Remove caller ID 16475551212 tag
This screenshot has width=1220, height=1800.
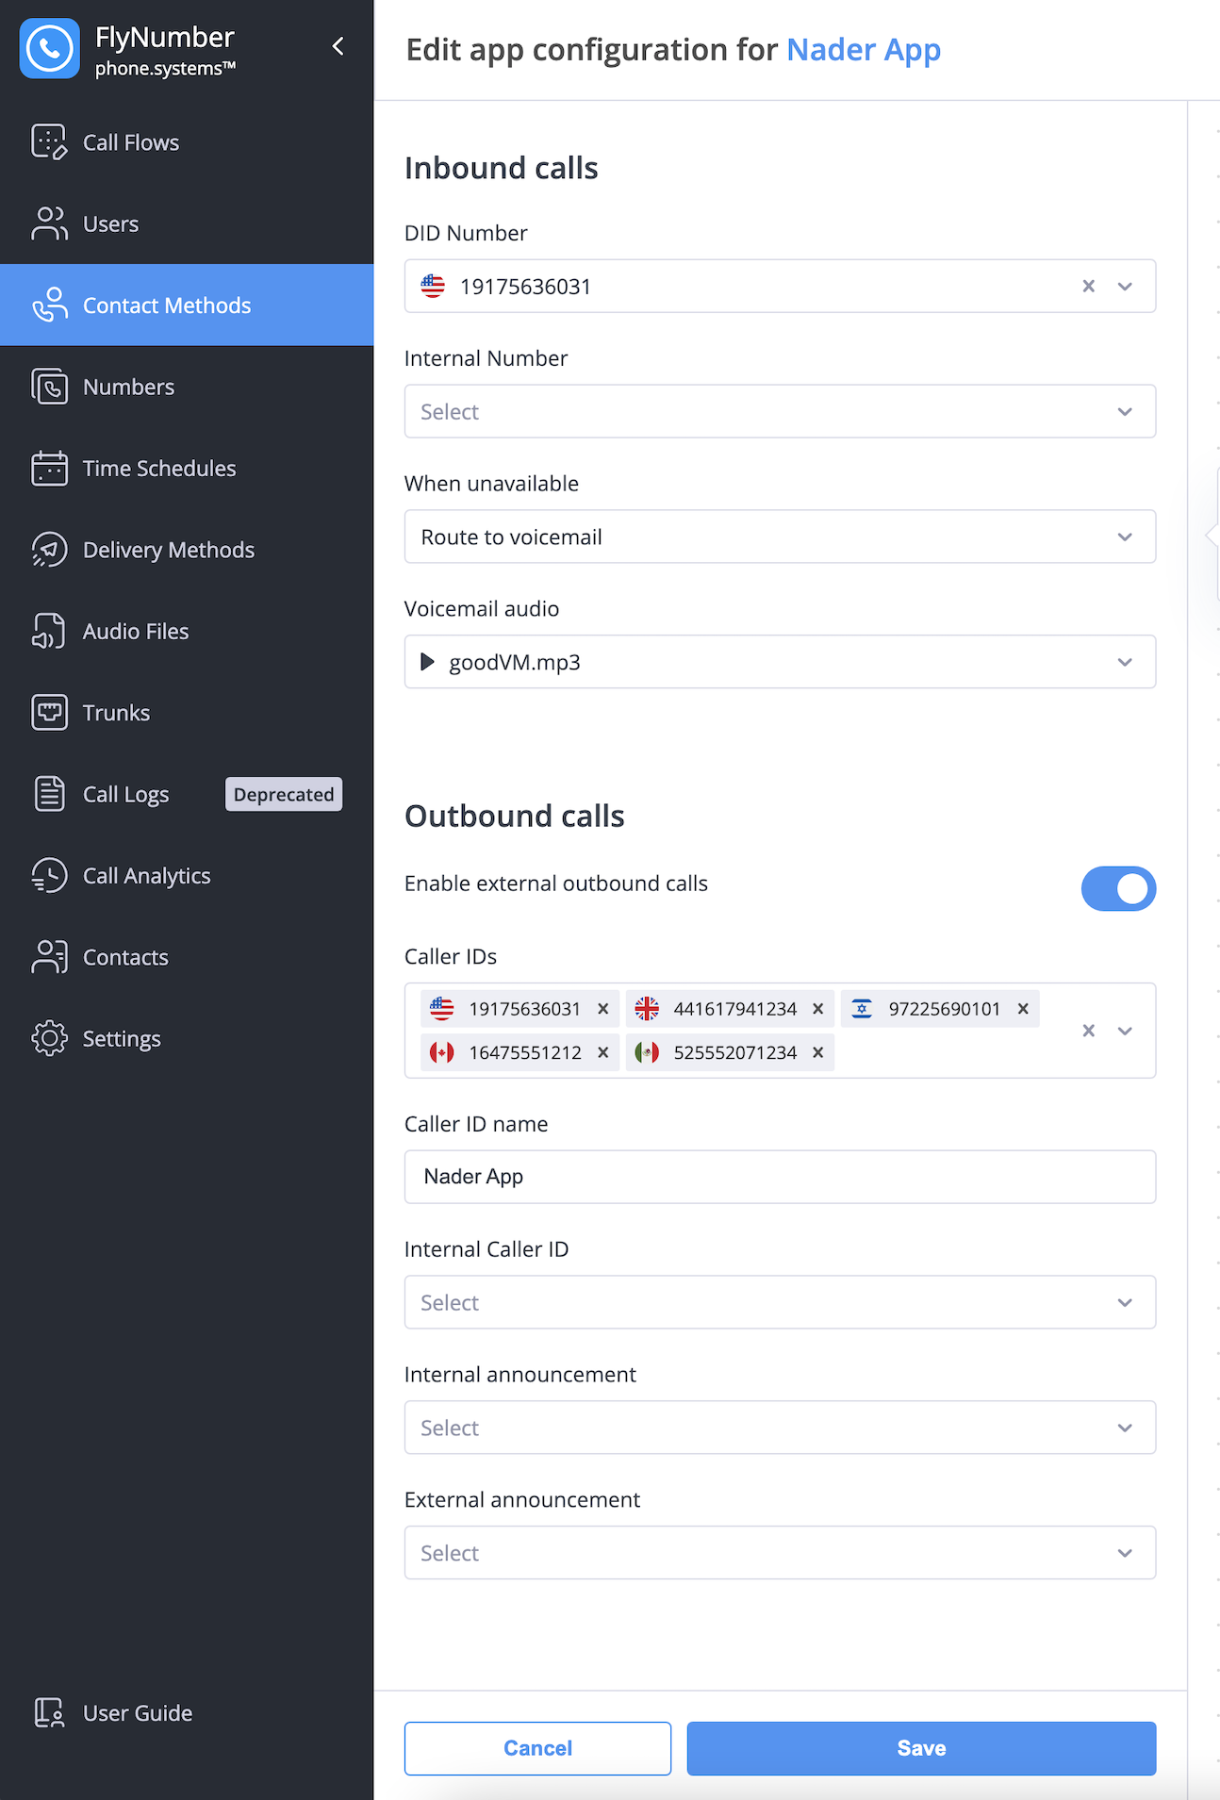(603, 1052)
